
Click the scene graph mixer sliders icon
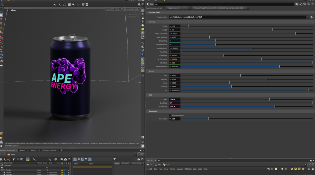tap(14, 159)
